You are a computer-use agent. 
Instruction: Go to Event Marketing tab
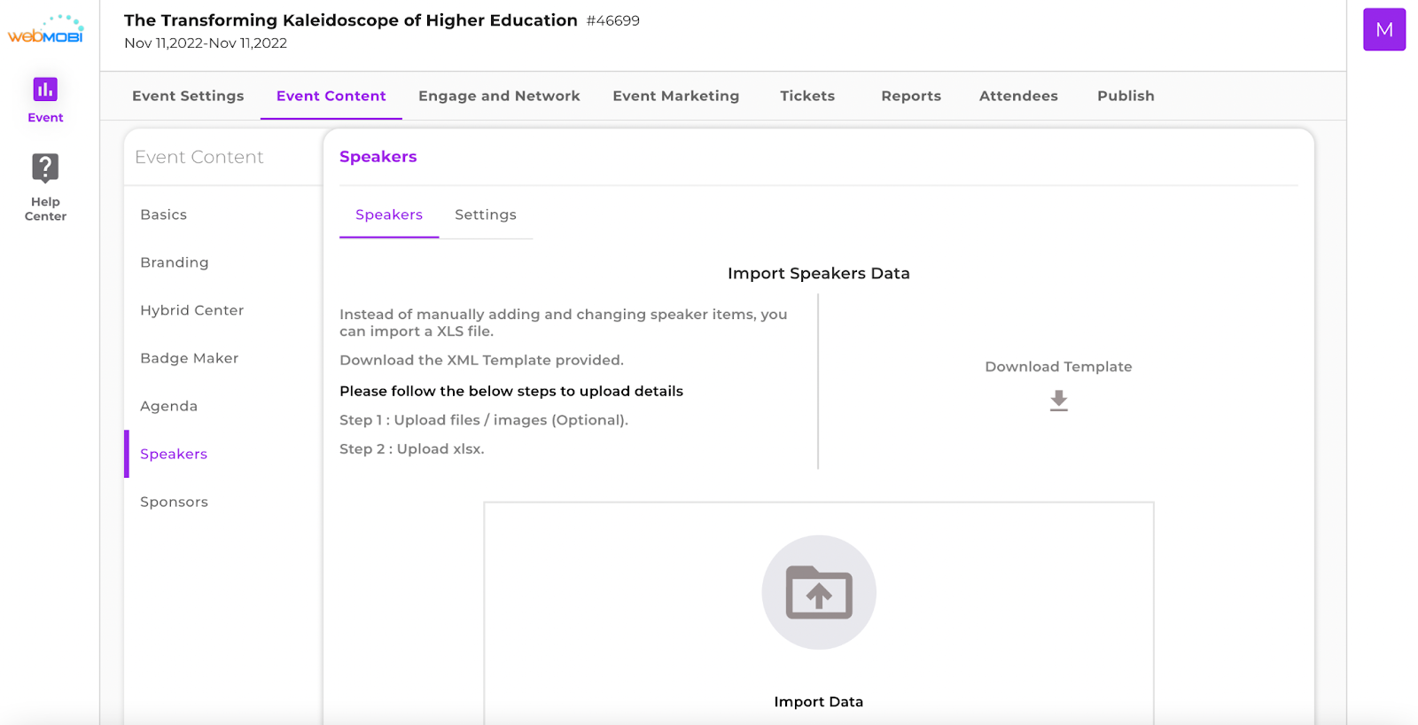tap(676, 96)
